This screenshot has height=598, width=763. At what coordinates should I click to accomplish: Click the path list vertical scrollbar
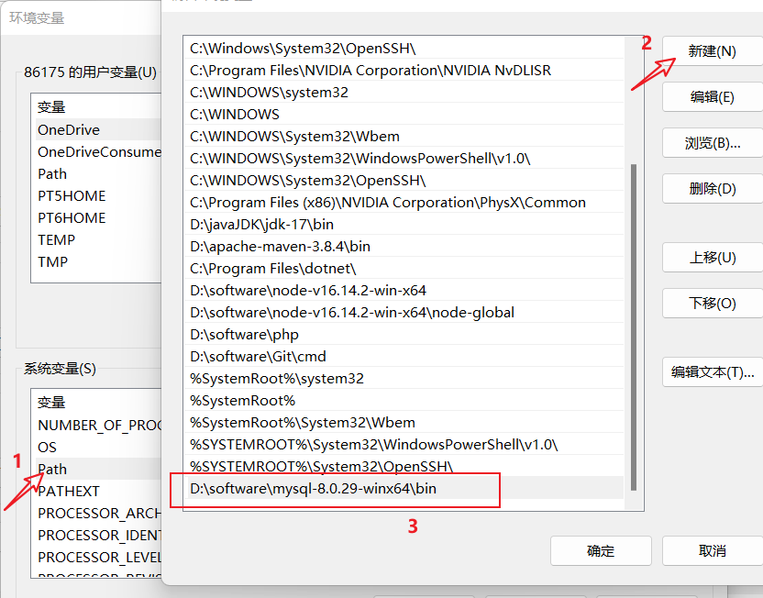(x=631, y=321)
